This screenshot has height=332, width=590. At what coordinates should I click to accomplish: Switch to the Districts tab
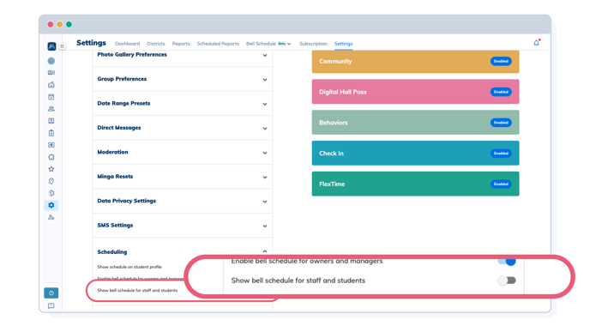click(x=156, y=44)
